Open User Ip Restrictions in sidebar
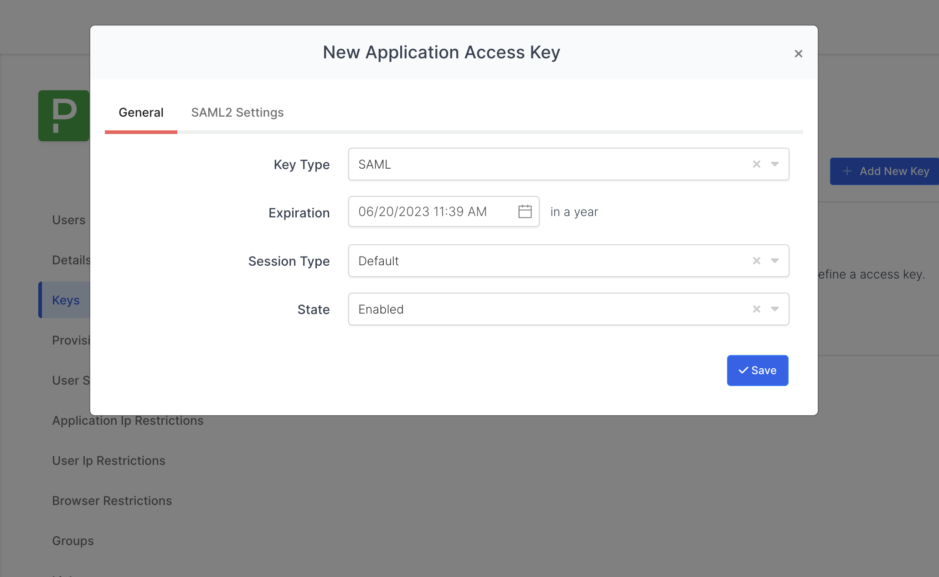 (108, 461)
